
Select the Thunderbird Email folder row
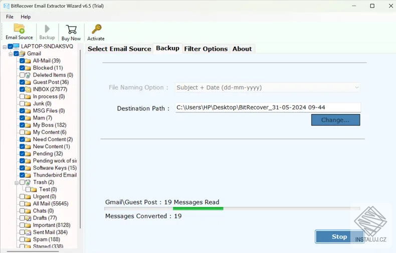[x=55, y=175]
